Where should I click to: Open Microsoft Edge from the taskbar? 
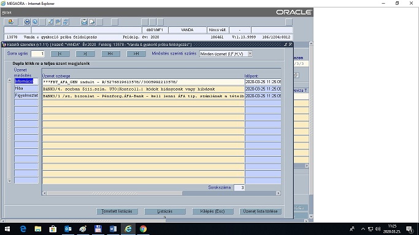(x=23, y=229)
